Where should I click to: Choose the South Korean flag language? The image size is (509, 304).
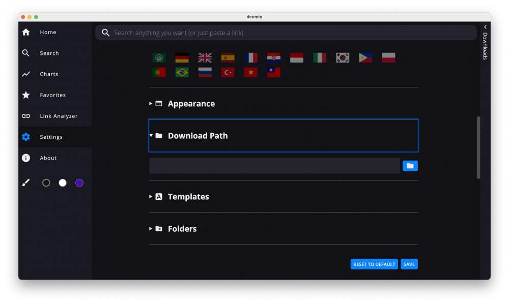pos(343,58)
